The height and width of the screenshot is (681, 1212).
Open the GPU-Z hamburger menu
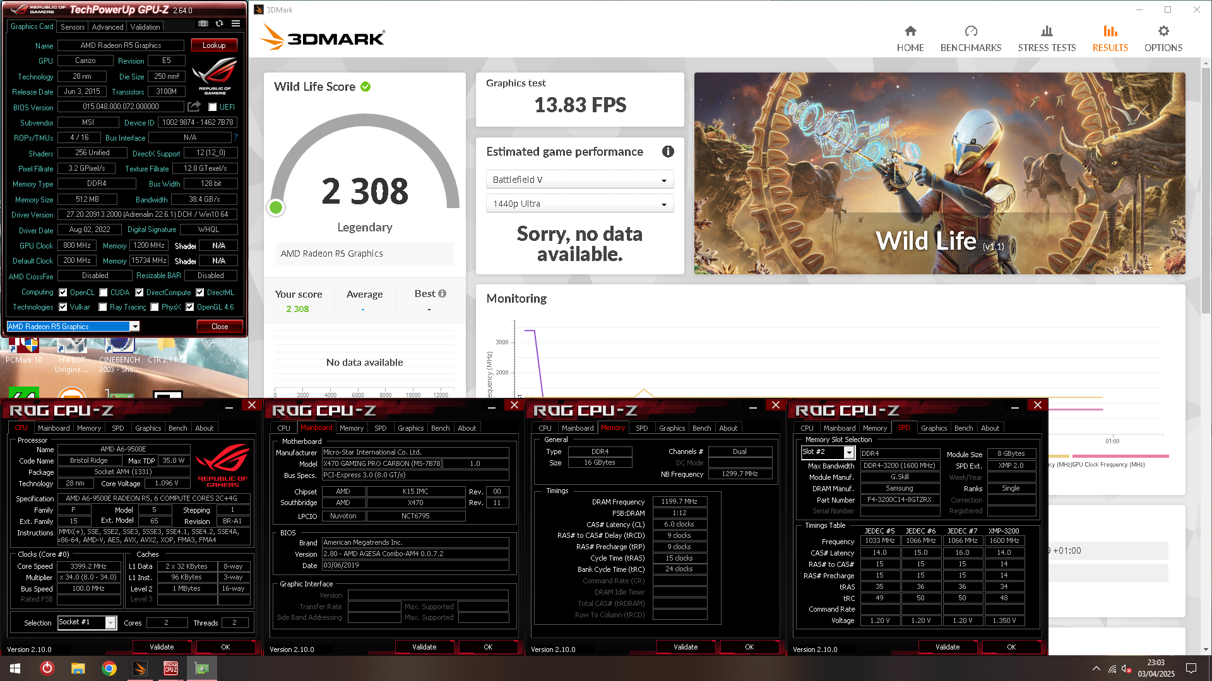235,23
